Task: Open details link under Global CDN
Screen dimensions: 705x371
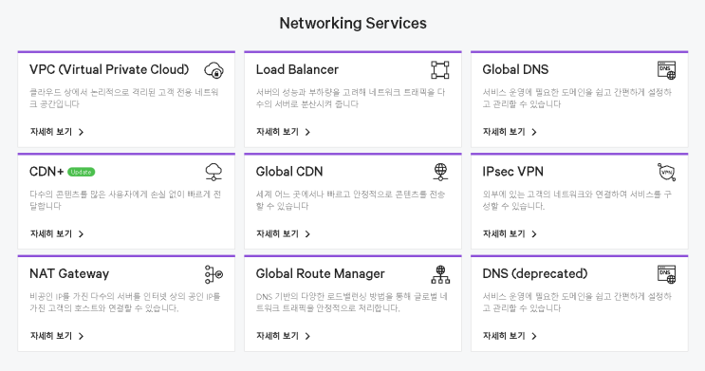Action: point(284,233)
